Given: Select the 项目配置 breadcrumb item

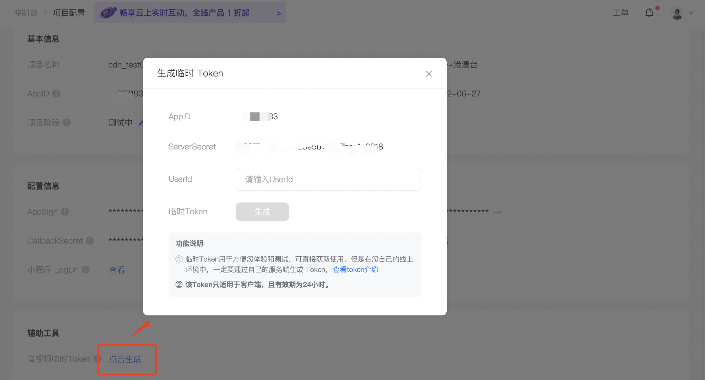Looking at the screenshot, I should pyautogui.click(x=69, y=13).
